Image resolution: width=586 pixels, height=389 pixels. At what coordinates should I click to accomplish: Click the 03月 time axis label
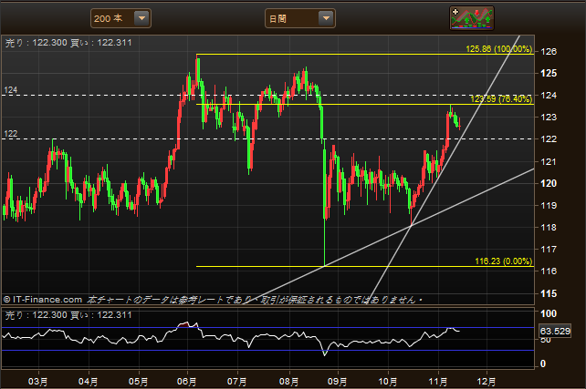[37, 382]
